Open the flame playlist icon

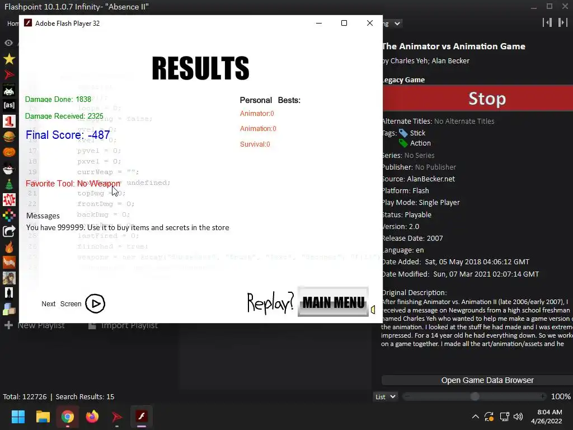tap(9, 247)
